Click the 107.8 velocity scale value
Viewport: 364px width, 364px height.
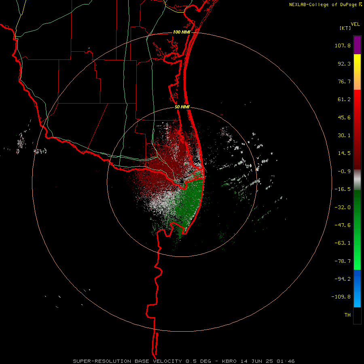point(343,45)
